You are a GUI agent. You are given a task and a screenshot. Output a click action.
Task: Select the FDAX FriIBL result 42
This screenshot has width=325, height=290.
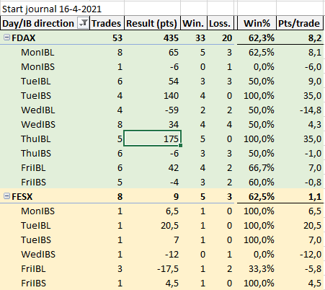coord(174,167)
